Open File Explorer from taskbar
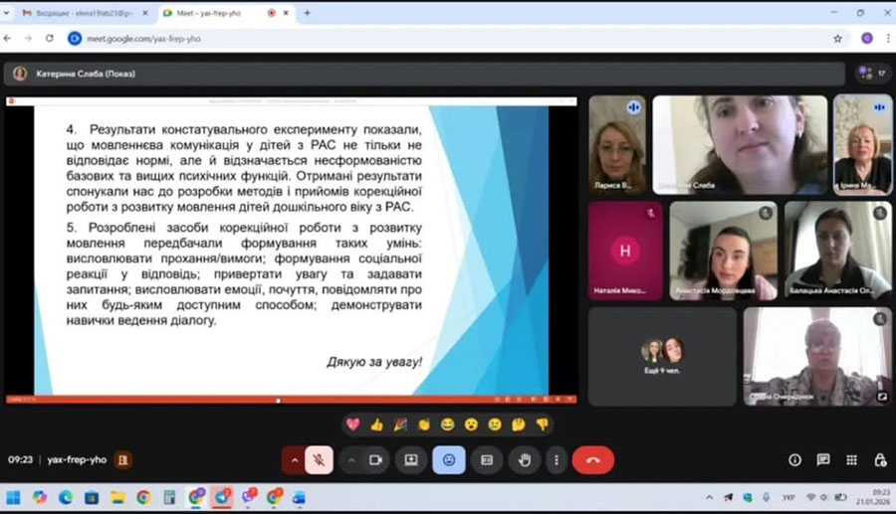The height and width of the screenshot is (514, 896). tap(117, 497)
